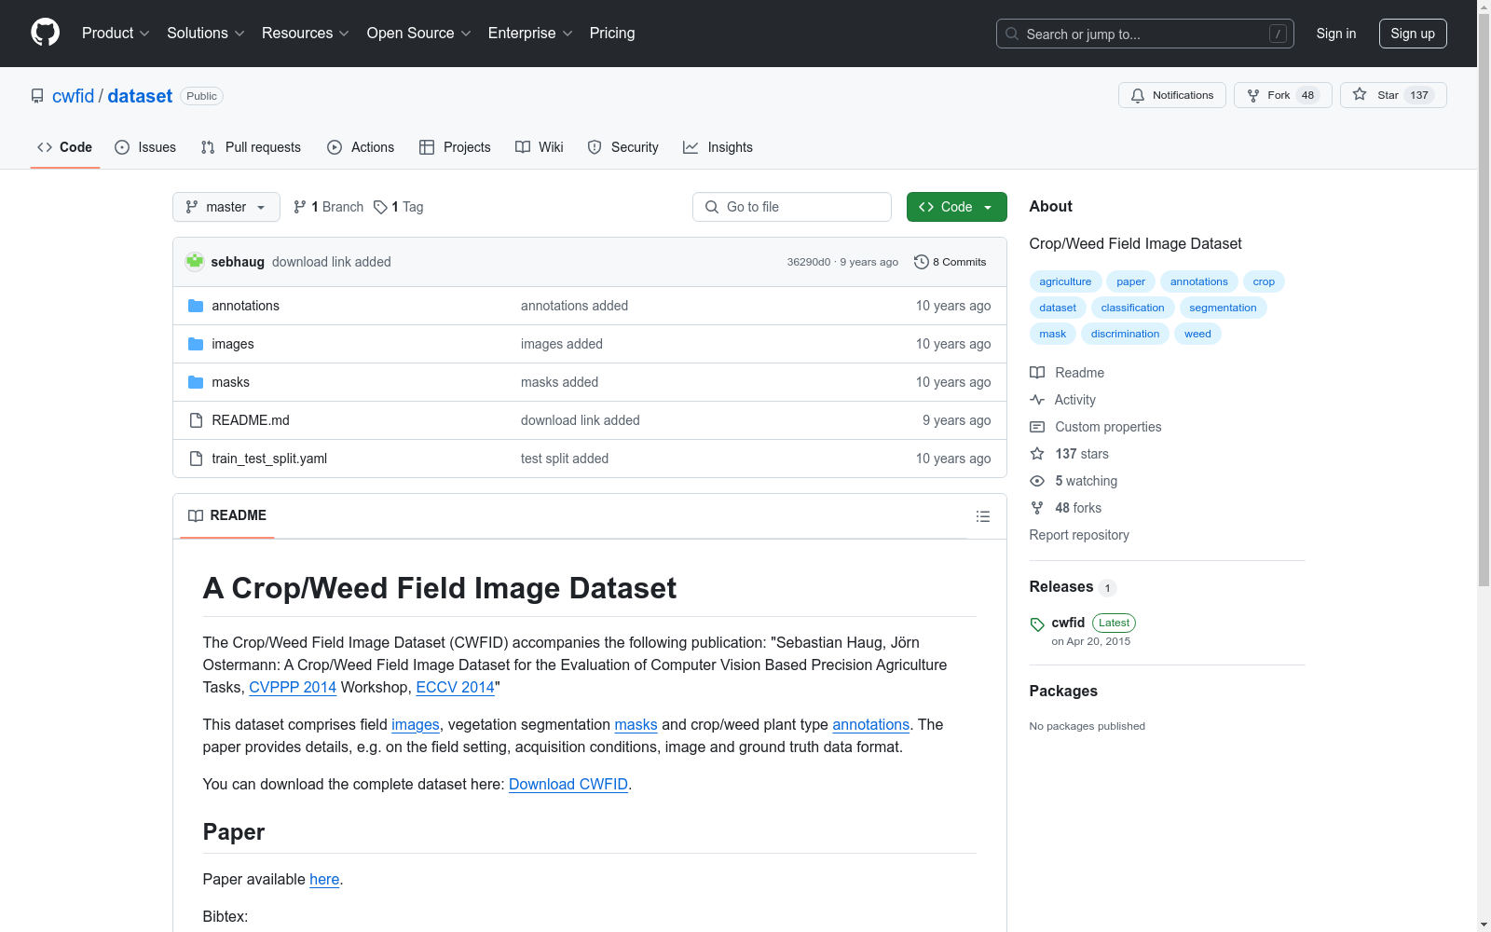Click the Custom properties icon
The width and height of the screenshot is (1491, 932).
1037,427
